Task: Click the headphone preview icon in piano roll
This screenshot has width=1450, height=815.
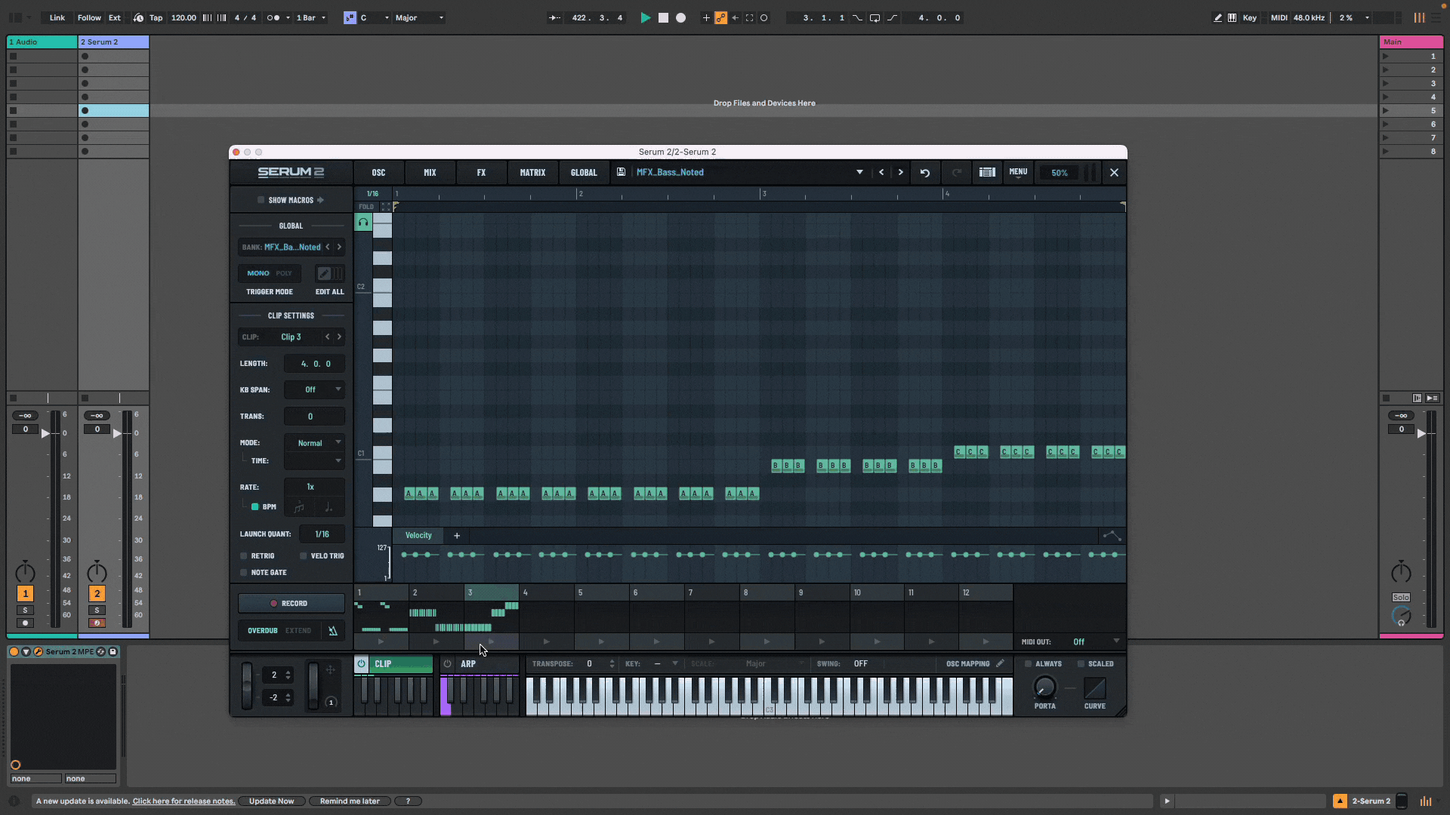Action: (363, 221)
